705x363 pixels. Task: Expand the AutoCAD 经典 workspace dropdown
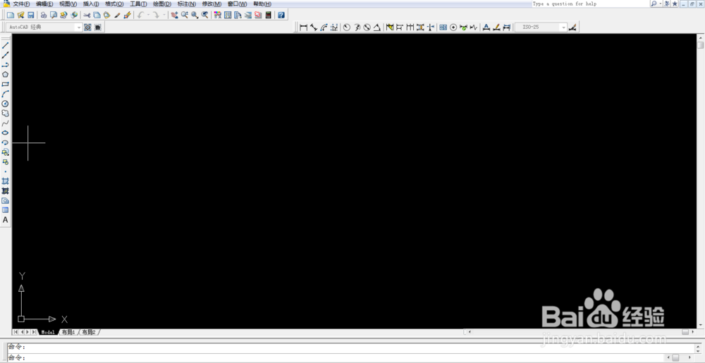click(79, 27)
